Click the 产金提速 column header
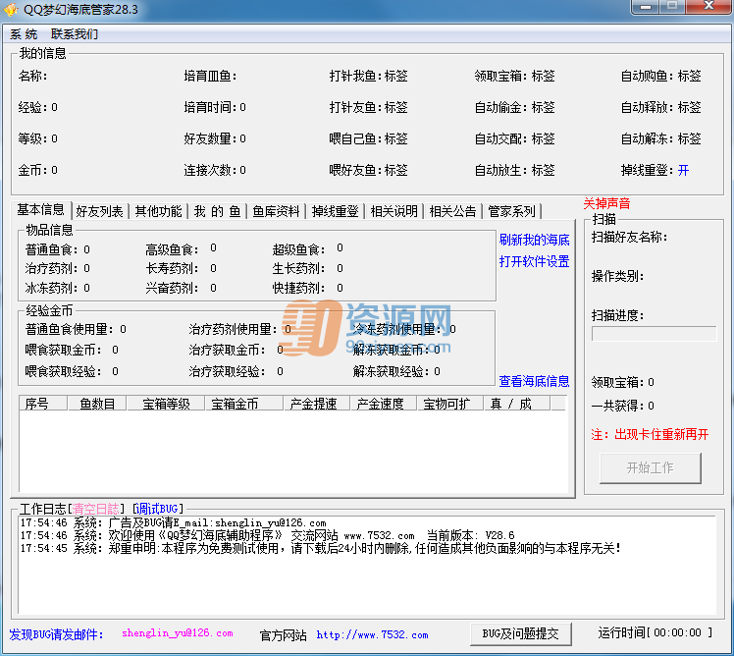 click(316, 404)
